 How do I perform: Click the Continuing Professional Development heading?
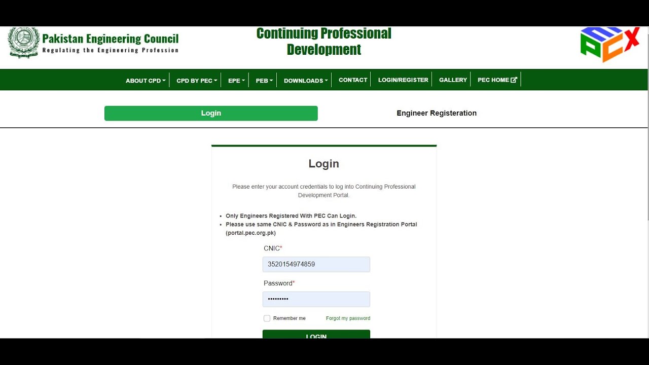point(324,42)
